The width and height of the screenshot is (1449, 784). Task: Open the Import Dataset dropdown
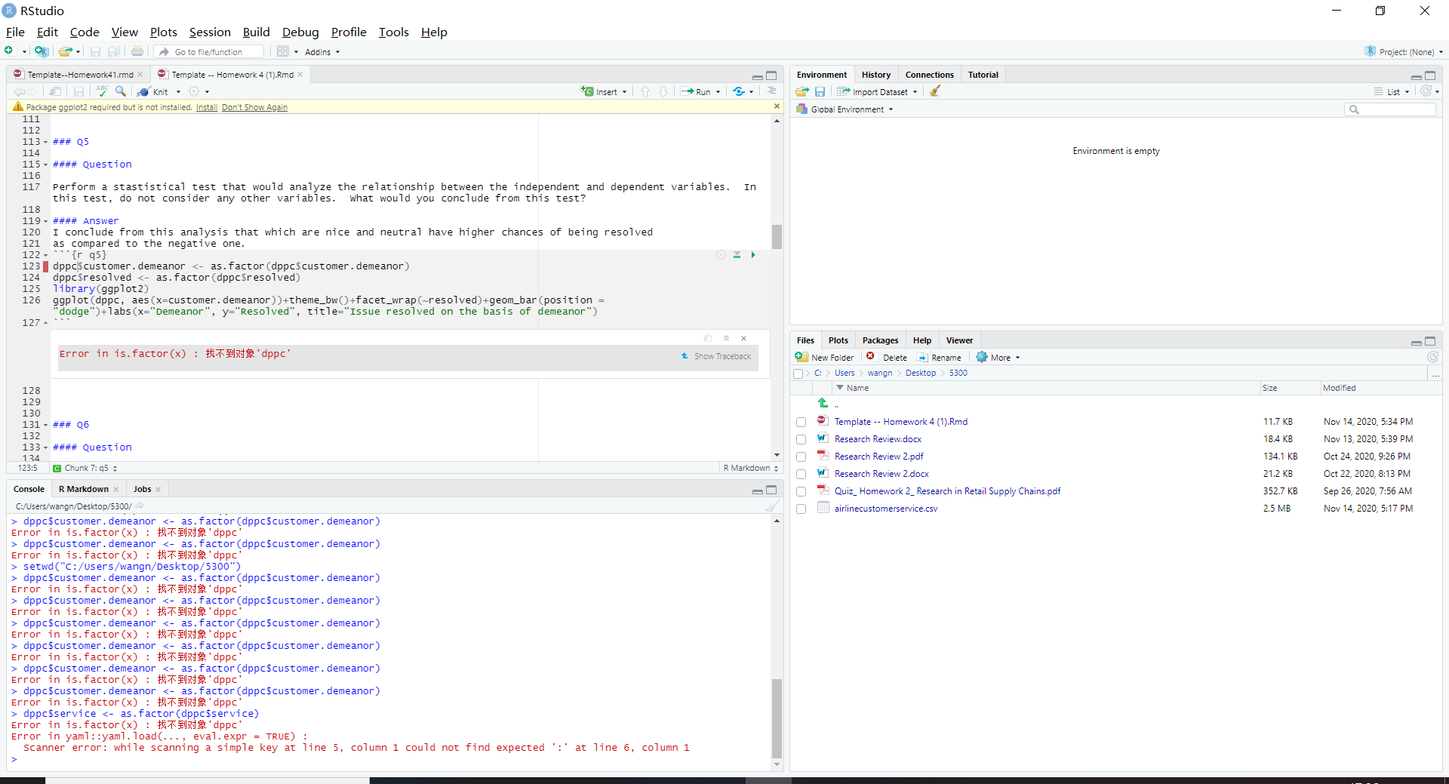[x=878, y=92]
